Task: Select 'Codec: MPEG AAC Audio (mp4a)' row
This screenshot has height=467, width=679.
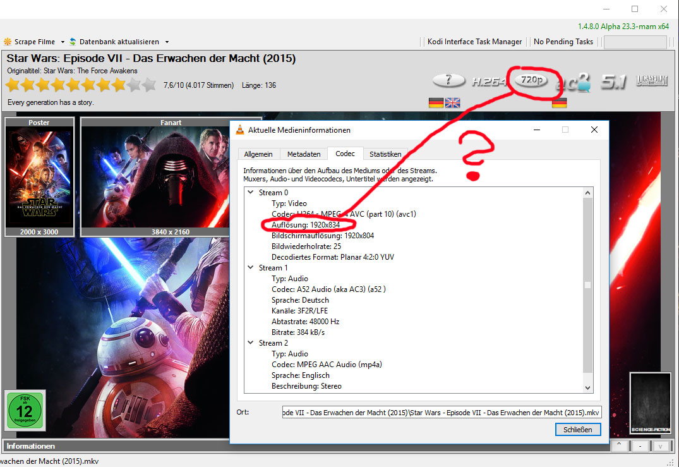Action: [x=327, y=365]
